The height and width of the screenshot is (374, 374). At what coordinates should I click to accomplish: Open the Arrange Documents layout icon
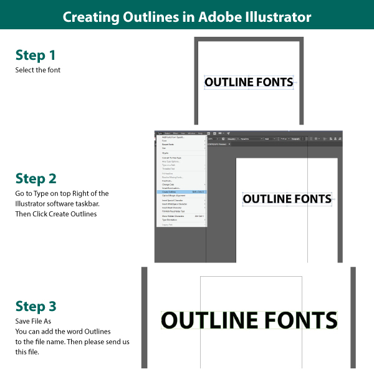click(221, 133)
